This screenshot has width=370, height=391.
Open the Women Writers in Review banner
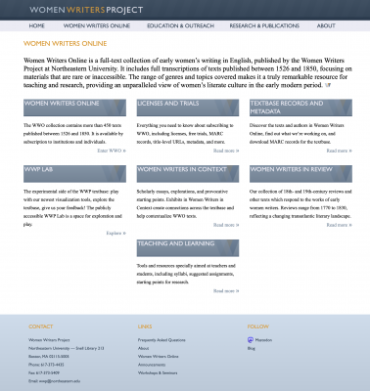(301, 174)
